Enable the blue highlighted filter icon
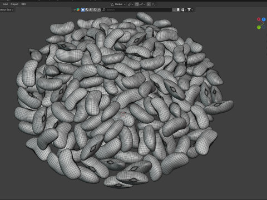This screenshot has height=200, width=267. point(83,9)
